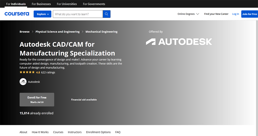Open the Explore dropdown

42,14
